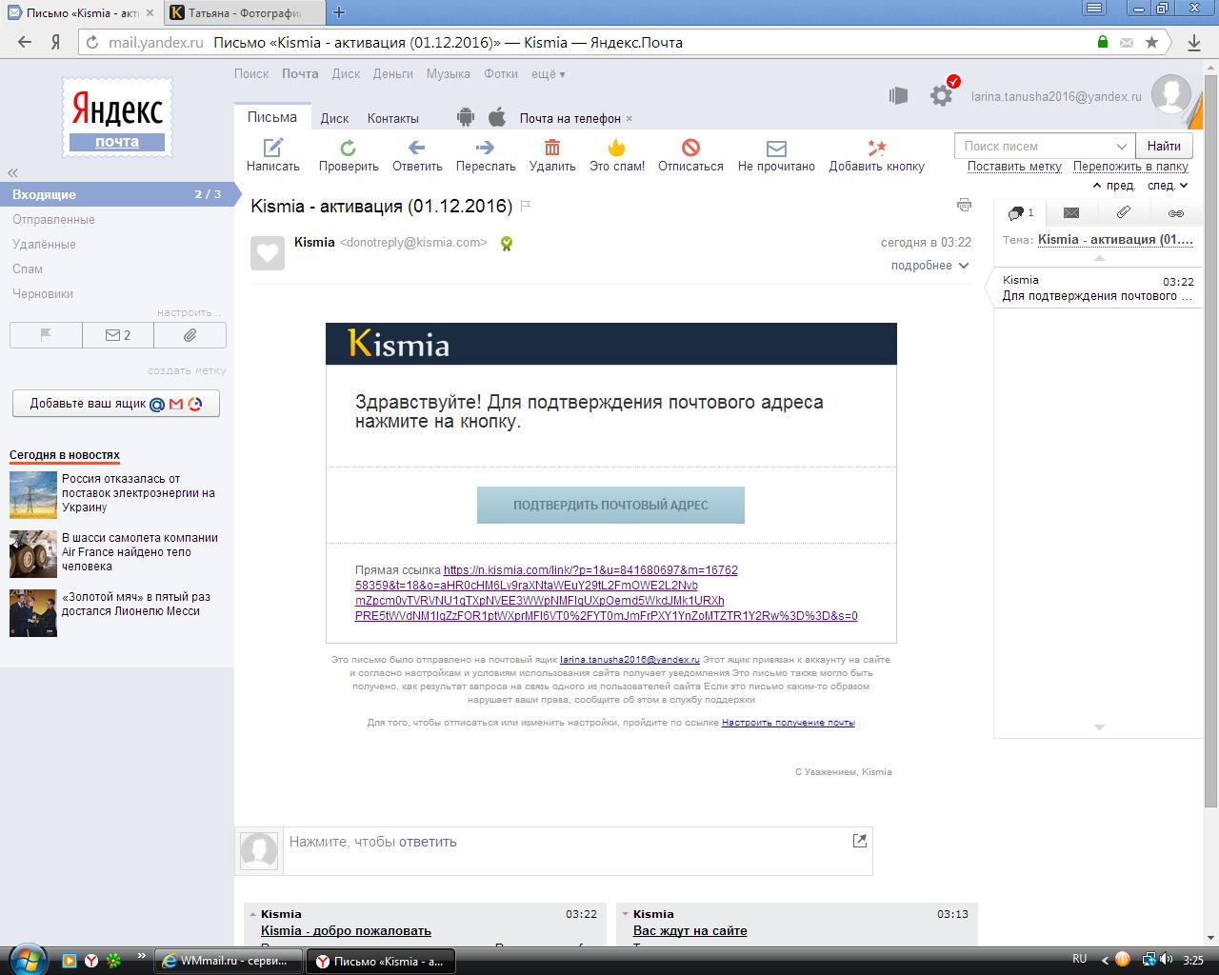Open the Черновики folder
This screenshot has width=1219, height=975.
click(43, 294)
